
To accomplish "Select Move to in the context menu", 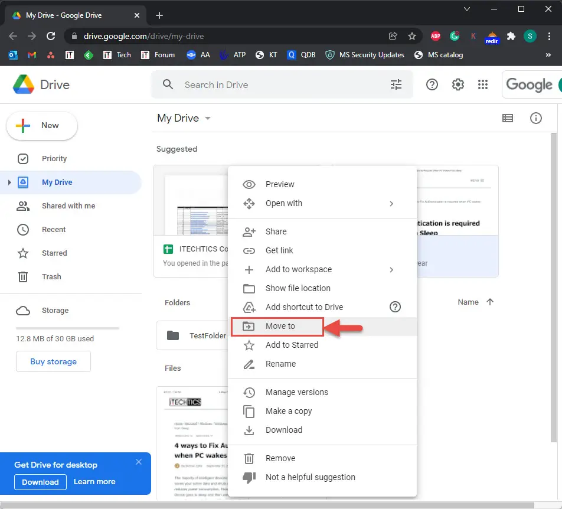I will click(322, 326).
